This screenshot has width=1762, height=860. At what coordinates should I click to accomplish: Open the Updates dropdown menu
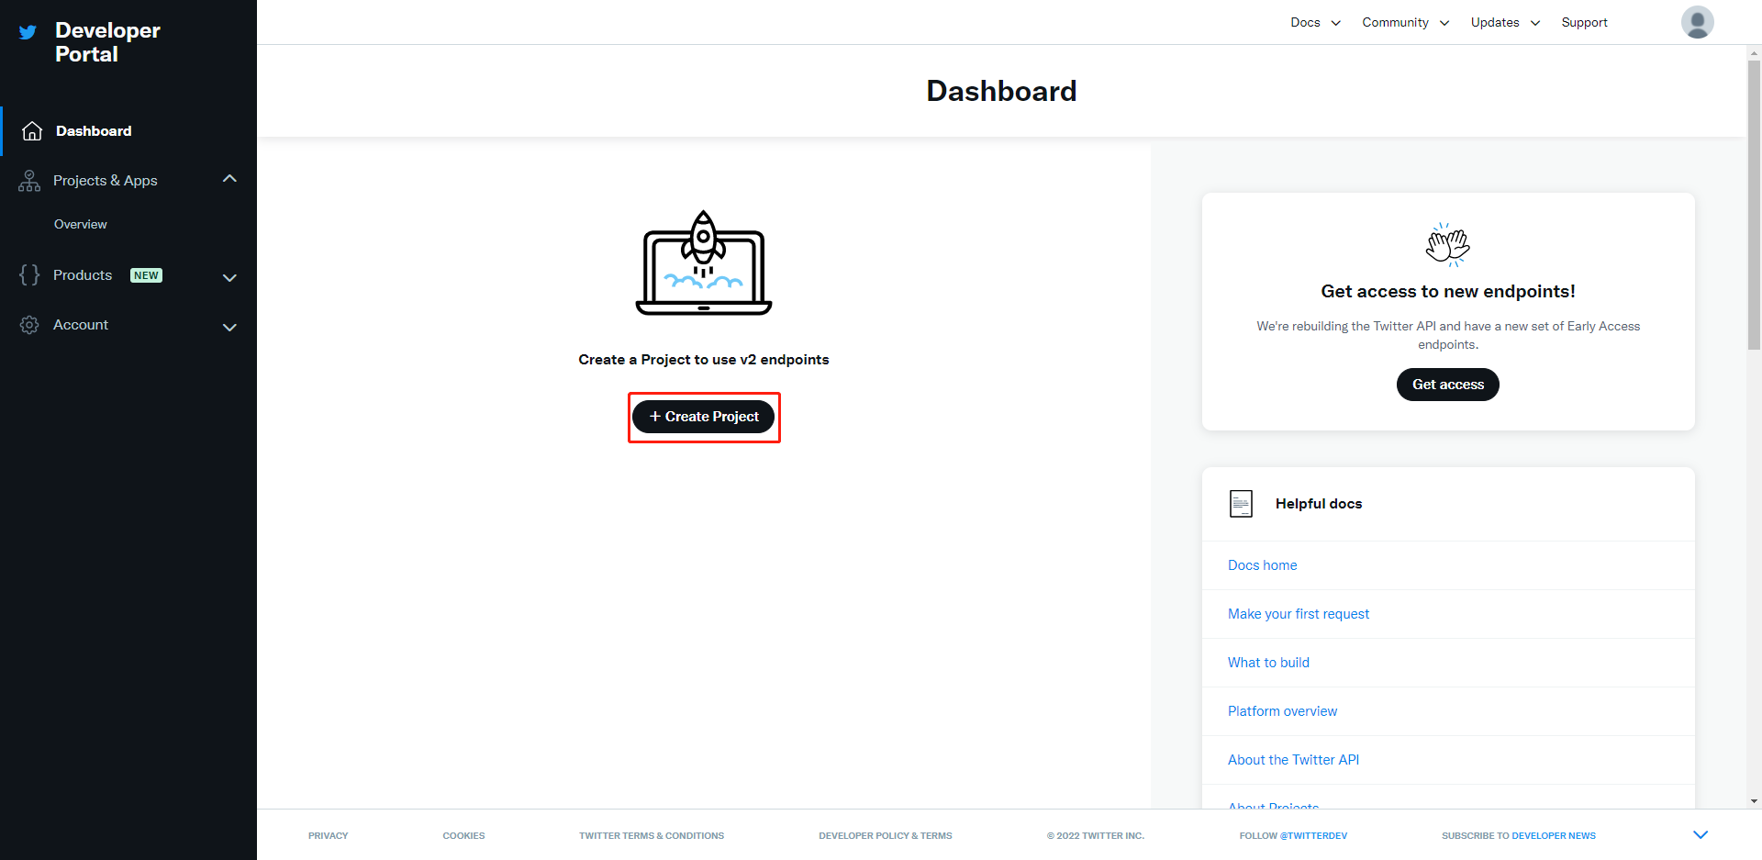click(1505, 22)
